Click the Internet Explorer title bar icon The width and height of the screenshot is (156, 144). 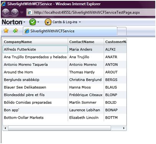coord(3,4)
